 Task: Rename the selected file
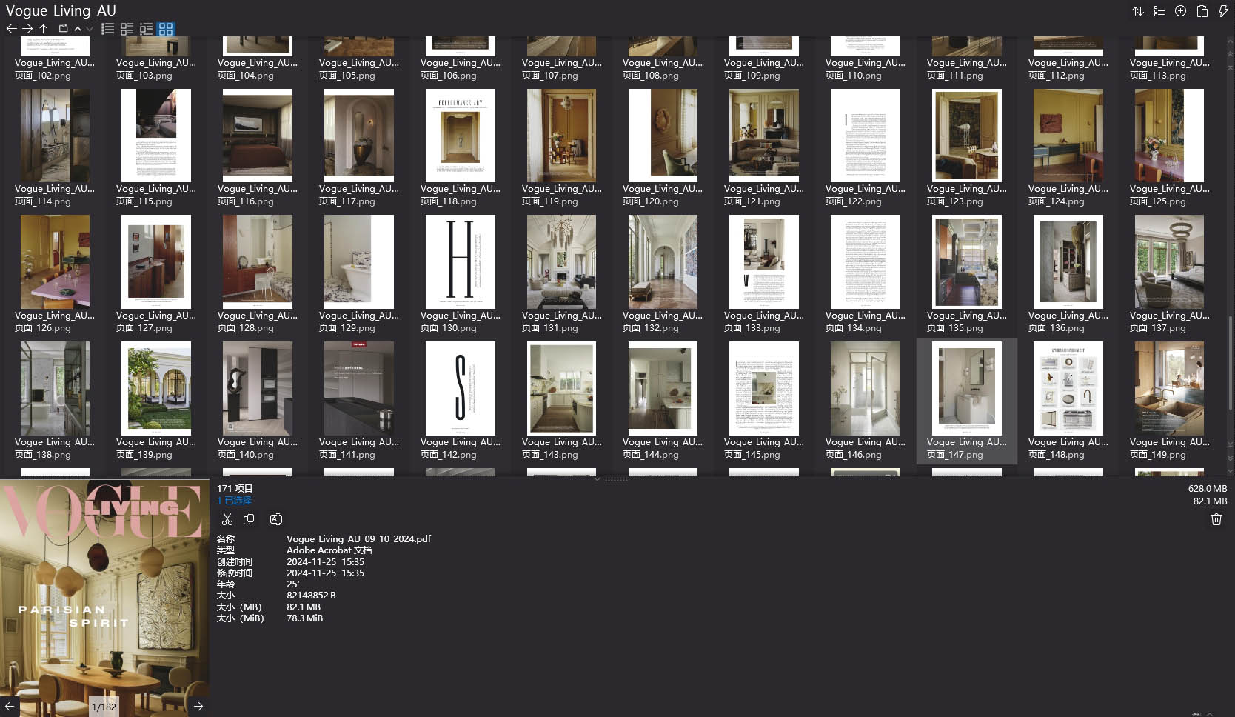click(276, 519)
